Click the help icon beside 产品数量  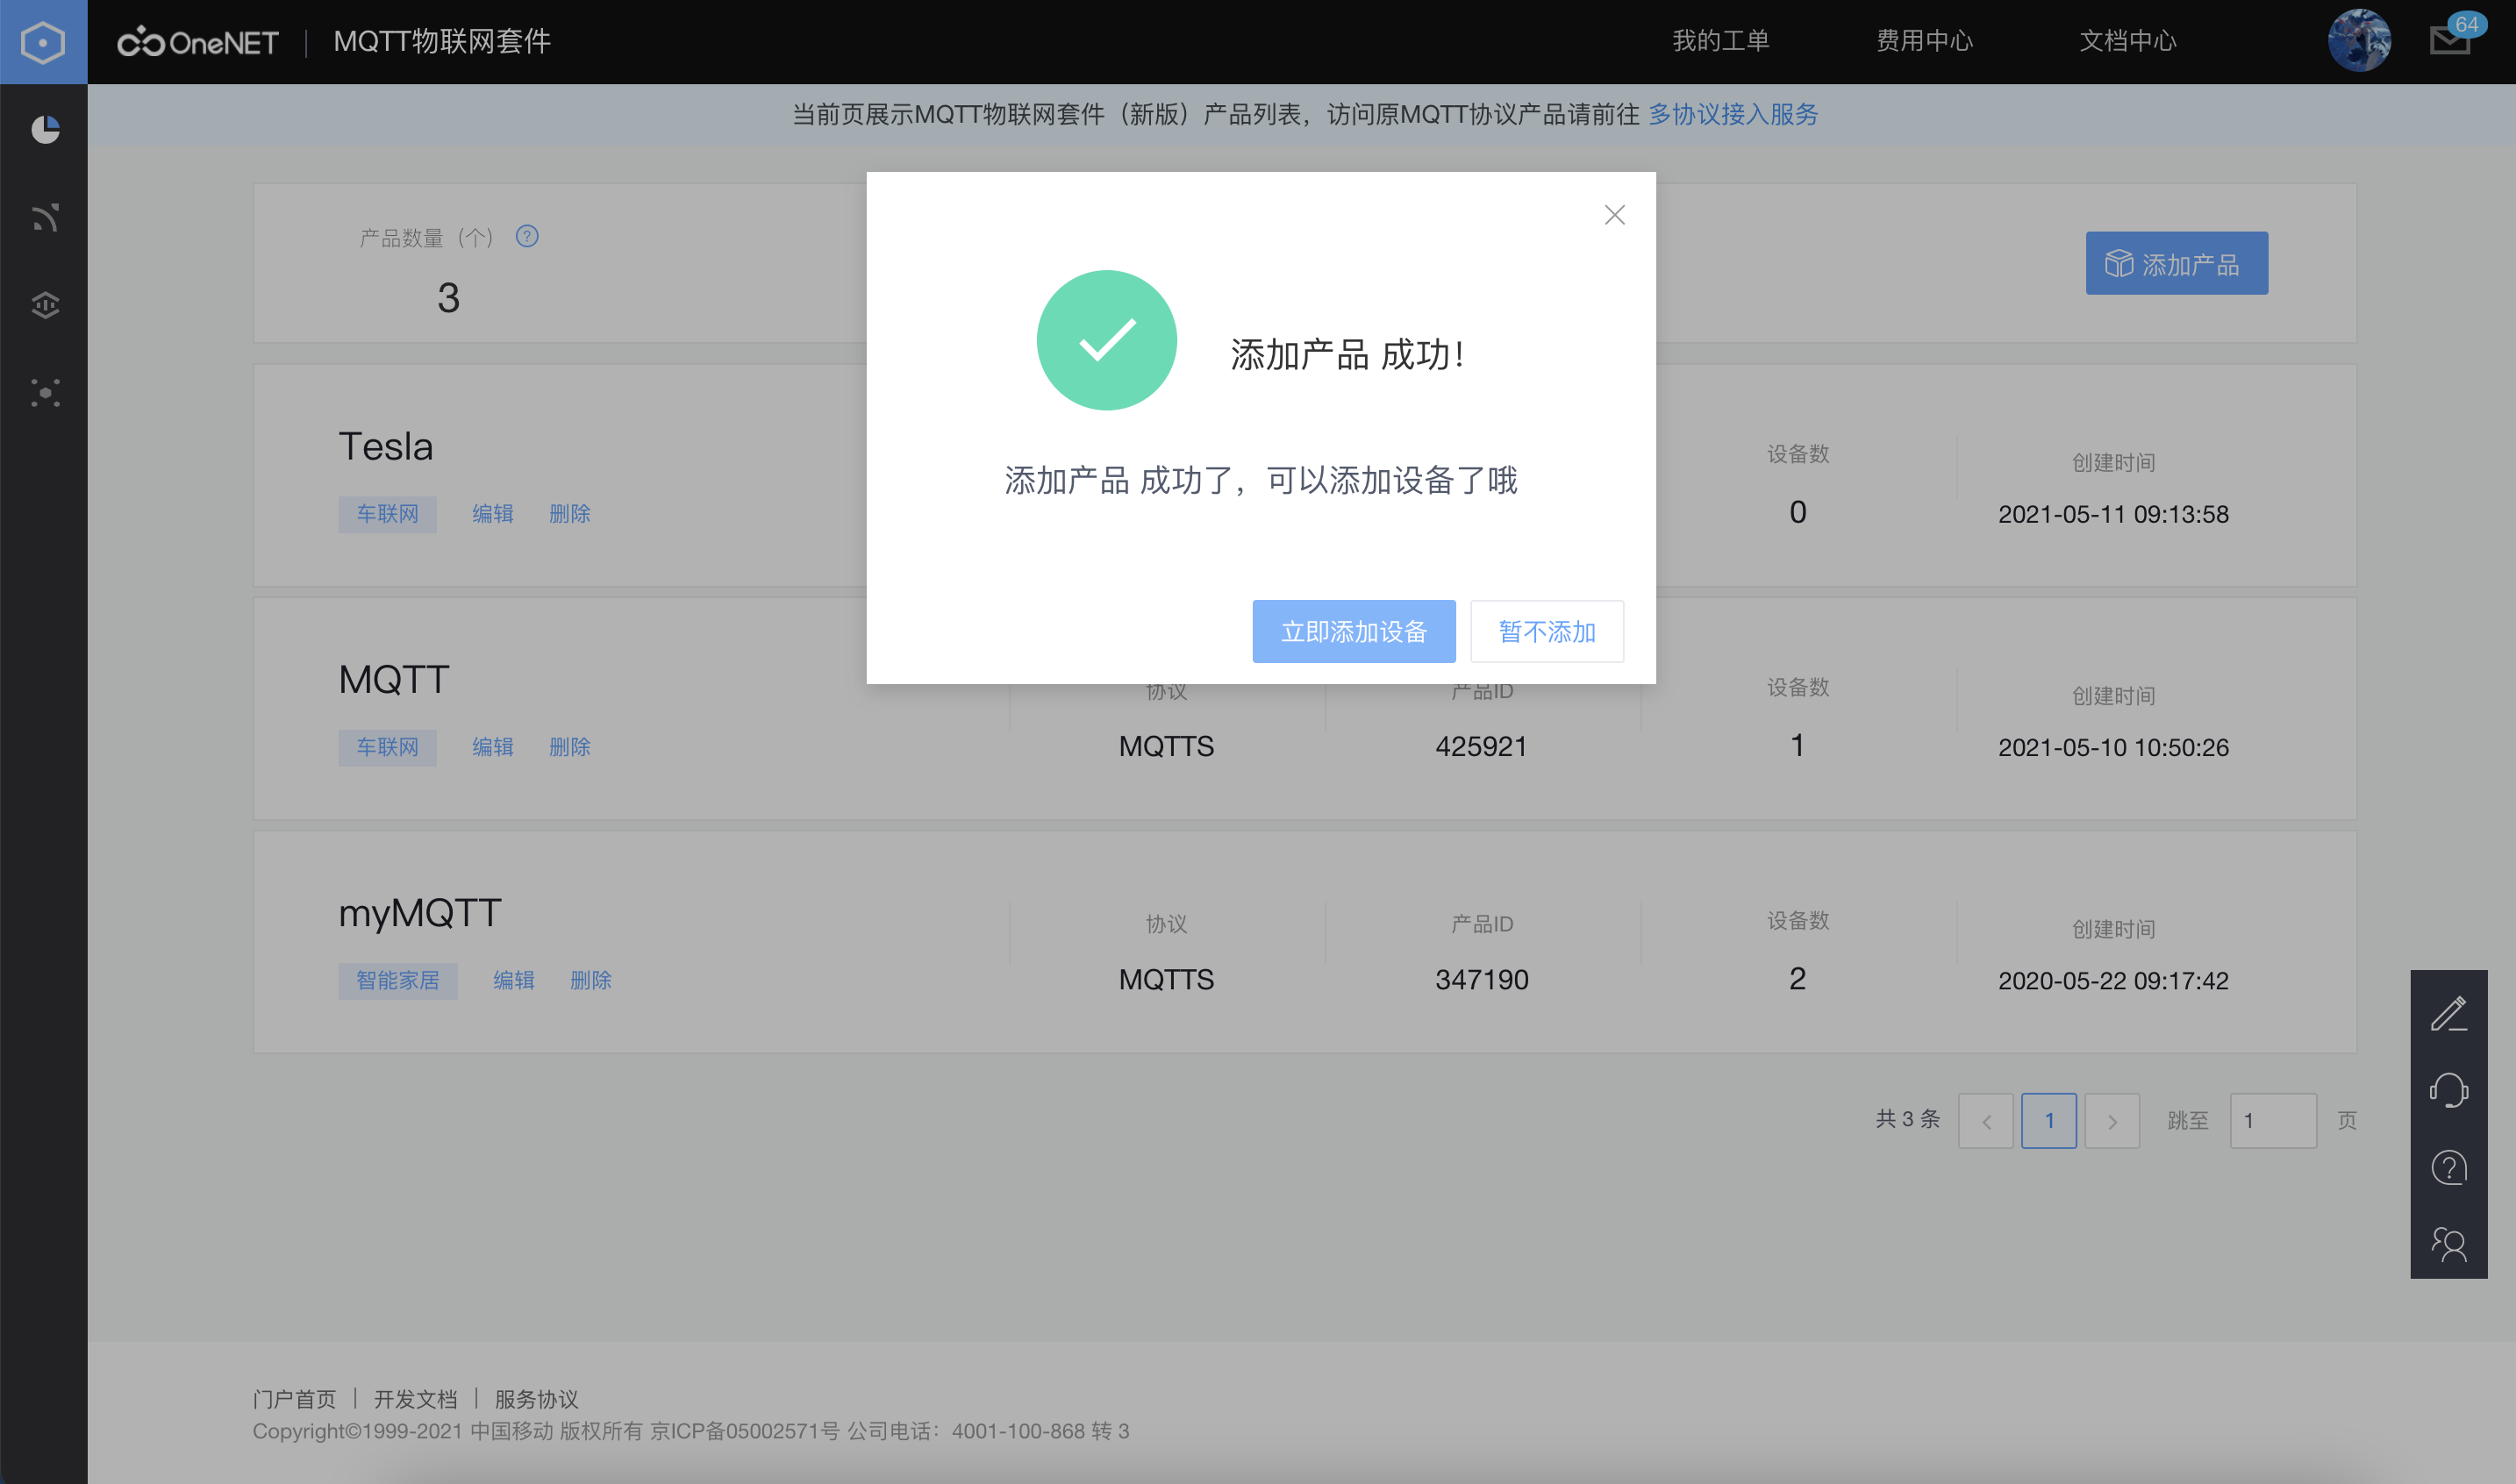(x=527, y=237)
